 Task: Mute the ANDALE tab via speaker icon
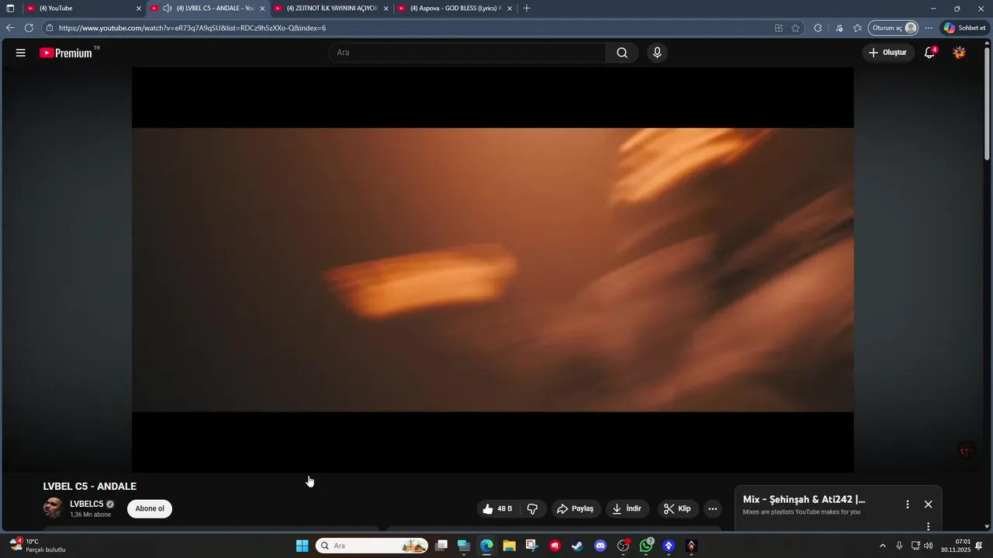pos(167,8)
